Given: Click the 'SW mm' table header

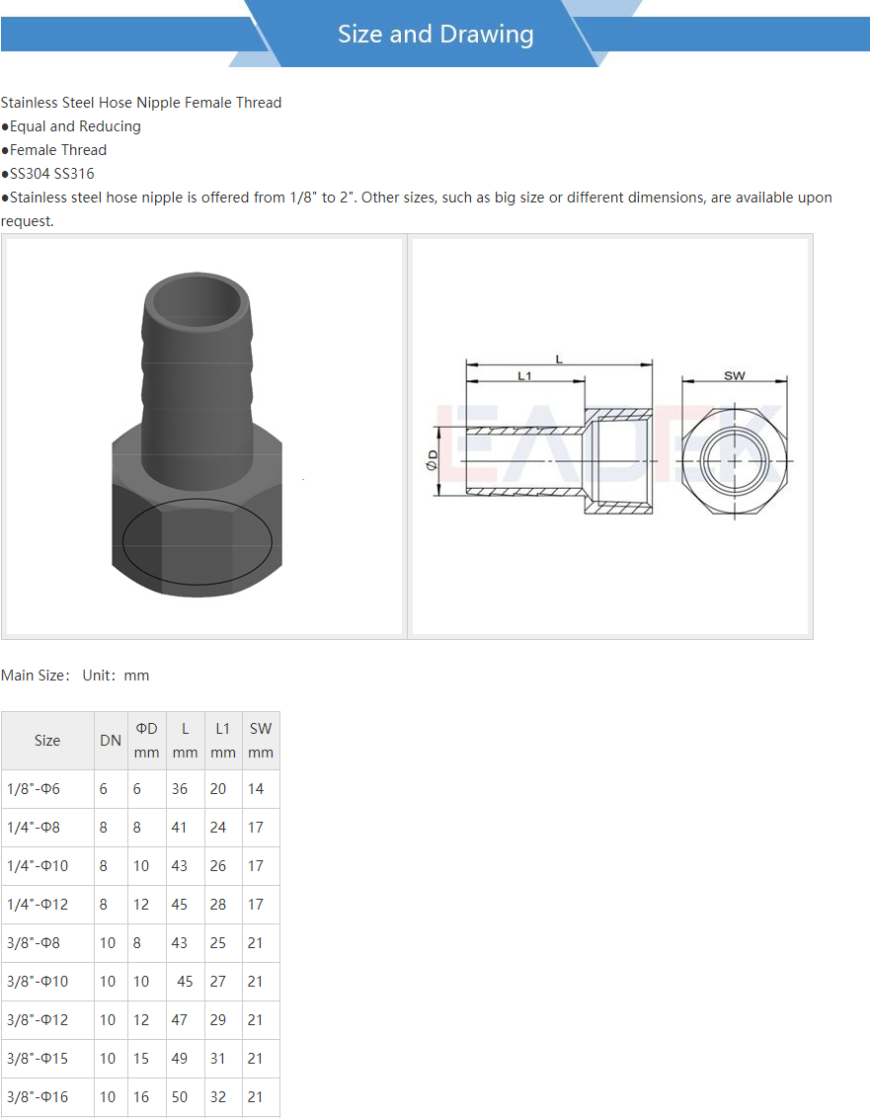Looking at the screenshot, I should click(x=261, y=740).
